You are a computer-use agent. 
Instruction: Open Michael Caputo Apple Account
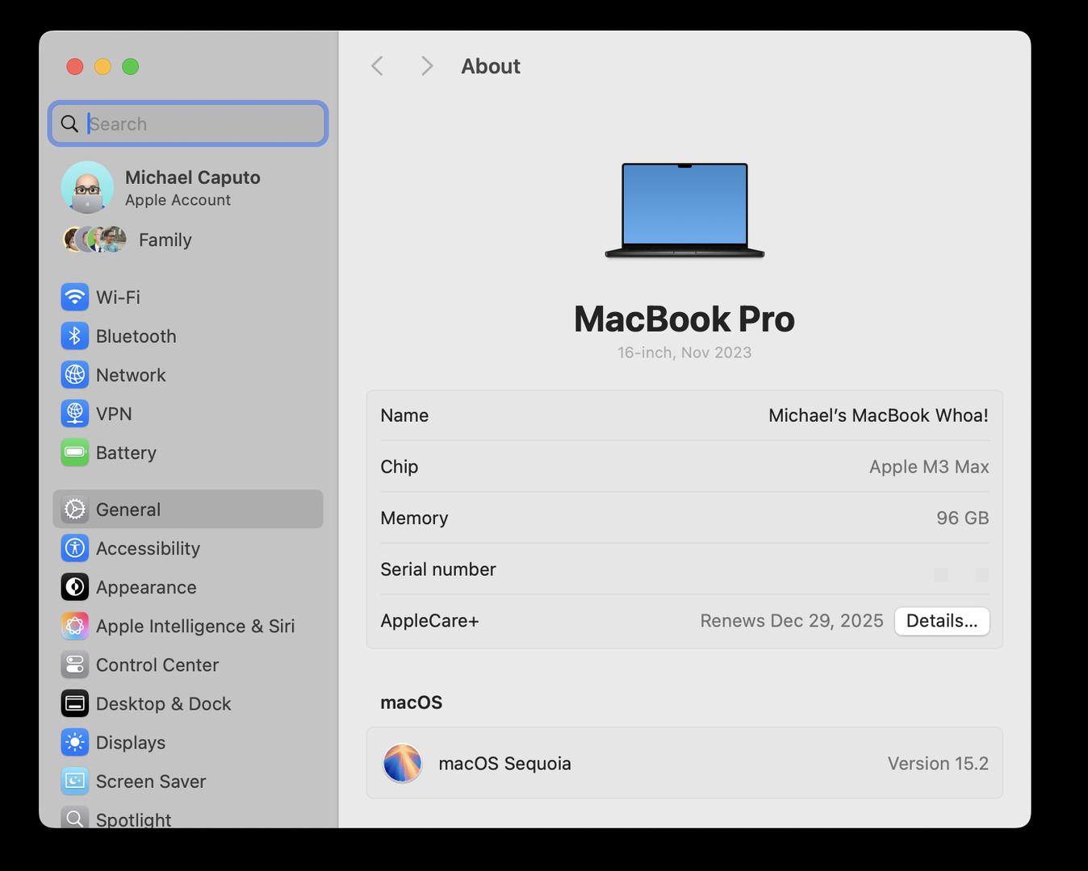tap(192, 187)
